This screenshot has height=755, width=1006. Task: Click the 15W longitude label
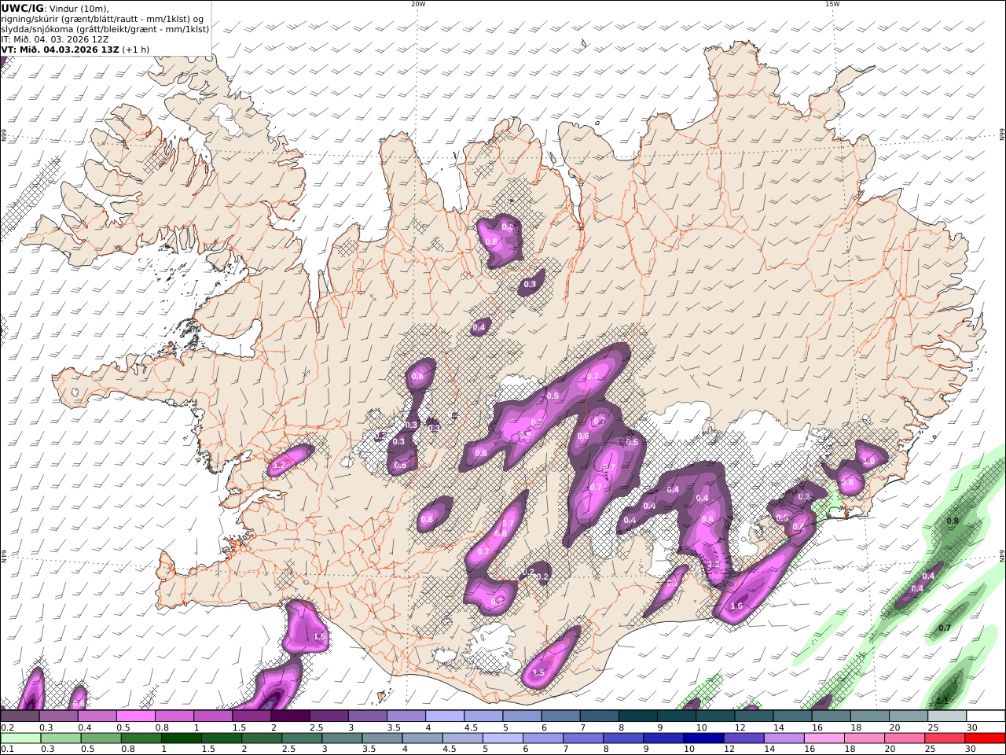click(832, 4)
